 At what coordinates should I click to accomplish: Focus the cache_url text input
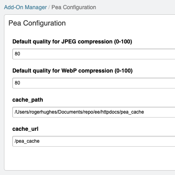(94, 141)
